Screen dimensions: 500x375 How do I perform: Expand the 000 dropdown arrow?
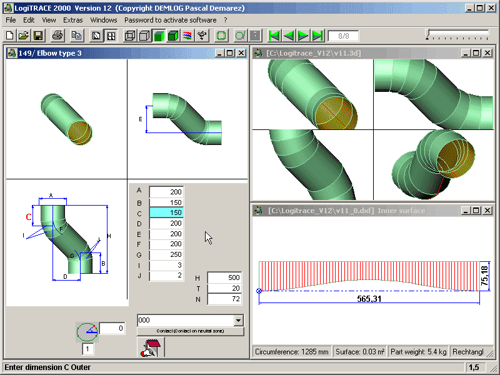tap(238, 320)
